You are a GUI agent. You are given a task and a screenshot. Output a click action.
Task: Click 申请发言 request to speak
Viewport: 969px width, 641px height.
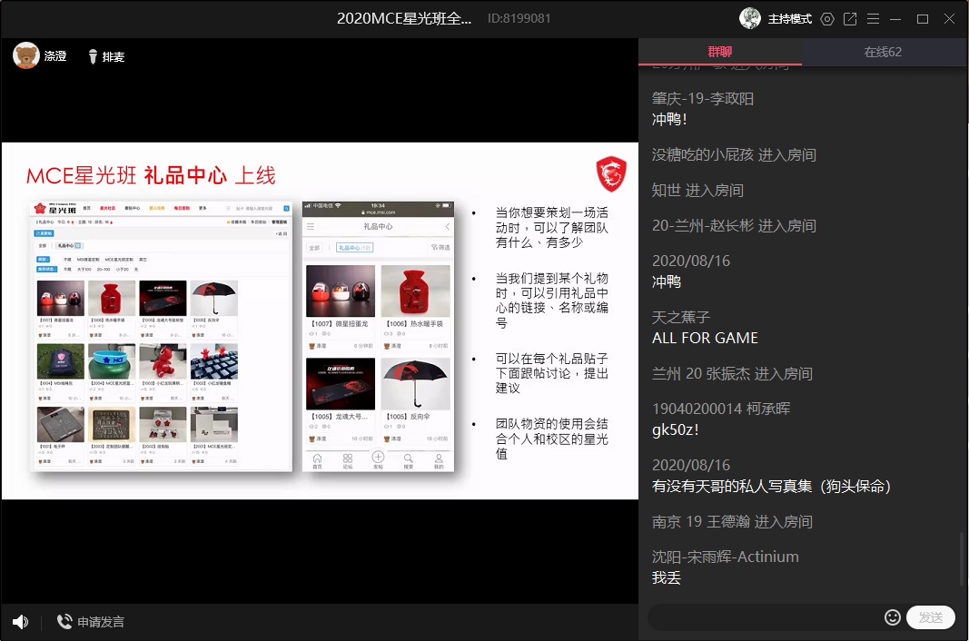[91, 622]
